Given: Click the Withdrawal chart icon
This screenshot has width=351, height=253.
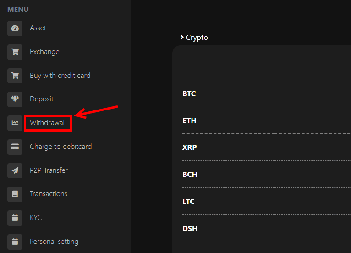Looking at the screenshot, I should coord(15,123).
